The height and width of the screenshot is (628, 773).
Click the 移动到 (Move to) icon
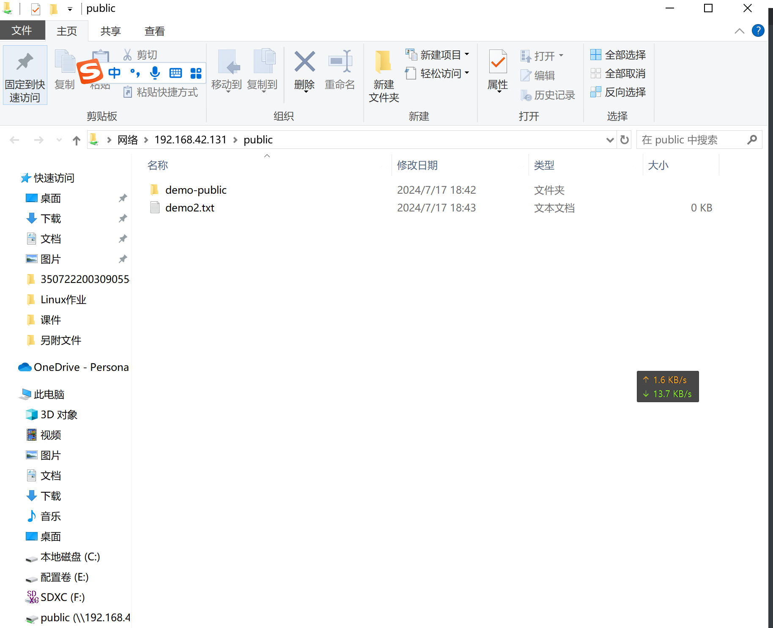pyautogui.click(x=227, y=71)
